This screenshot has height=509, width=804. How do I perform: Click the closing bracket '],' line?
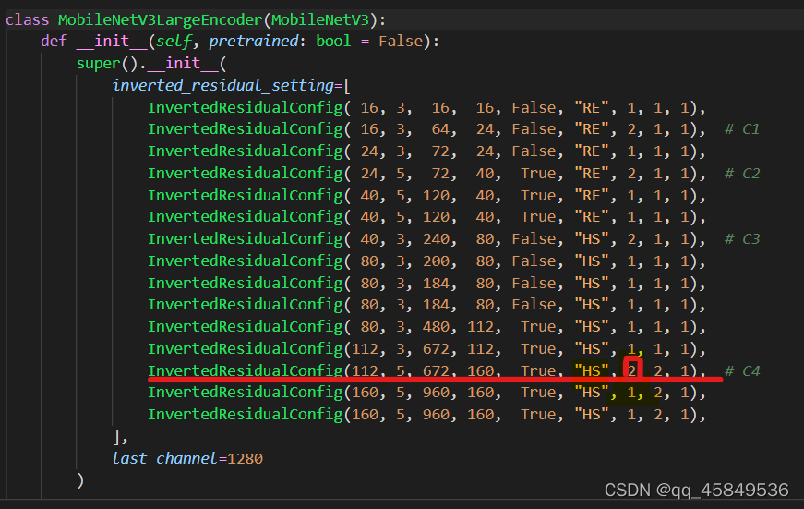point(120,437)
